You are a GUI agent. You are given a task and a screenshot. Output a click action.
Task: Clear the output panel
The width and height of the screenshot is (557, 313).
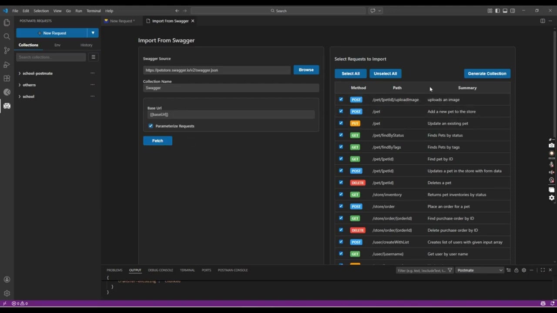[x=509, y=270]
